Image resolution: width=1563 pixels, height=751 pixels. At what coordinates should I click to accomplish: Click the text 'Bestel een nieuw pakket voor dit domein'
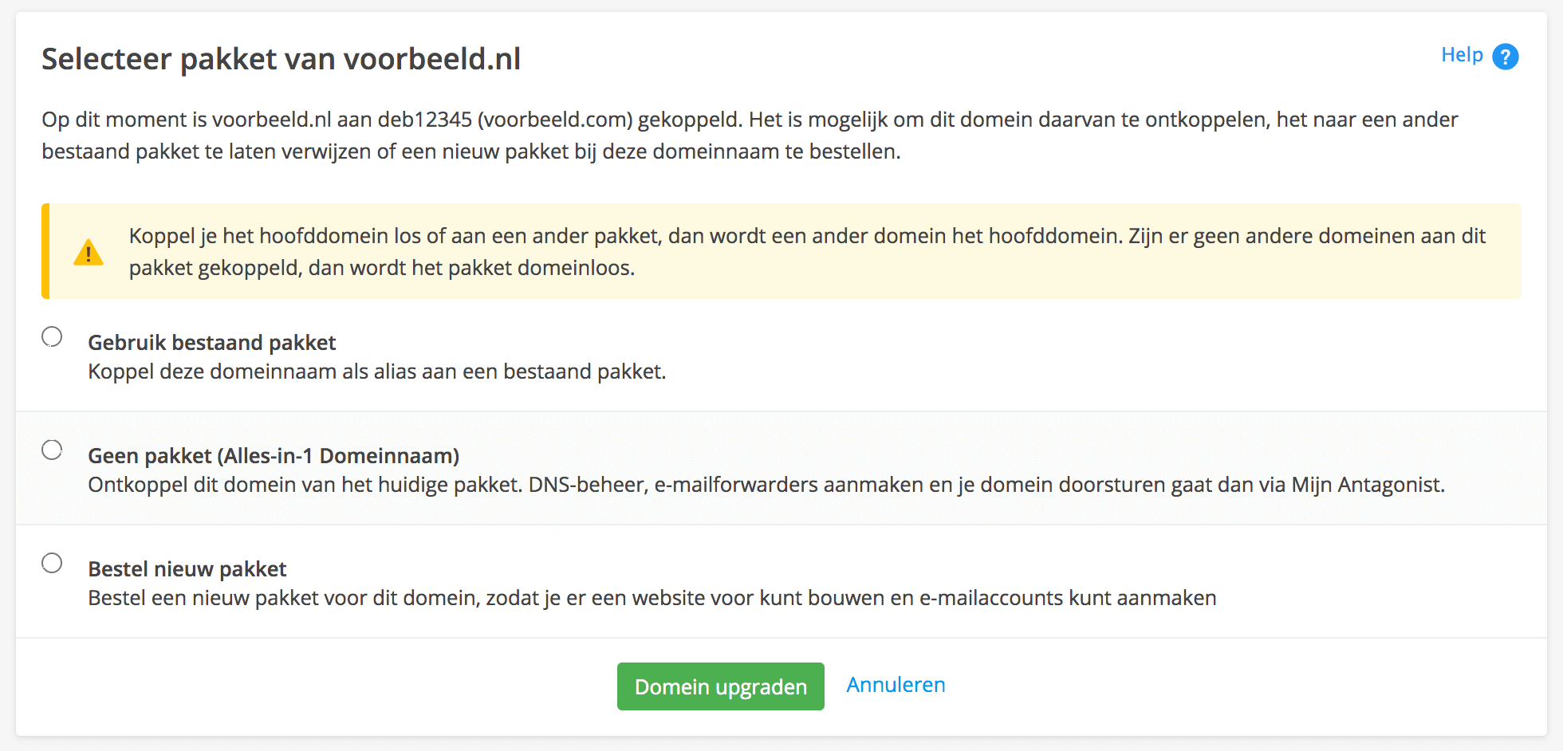(x=284, y=598)
